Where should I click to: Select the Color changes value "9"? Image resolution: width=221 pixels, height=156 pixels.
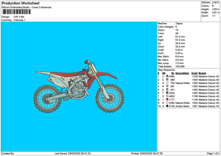pos(176,27)
